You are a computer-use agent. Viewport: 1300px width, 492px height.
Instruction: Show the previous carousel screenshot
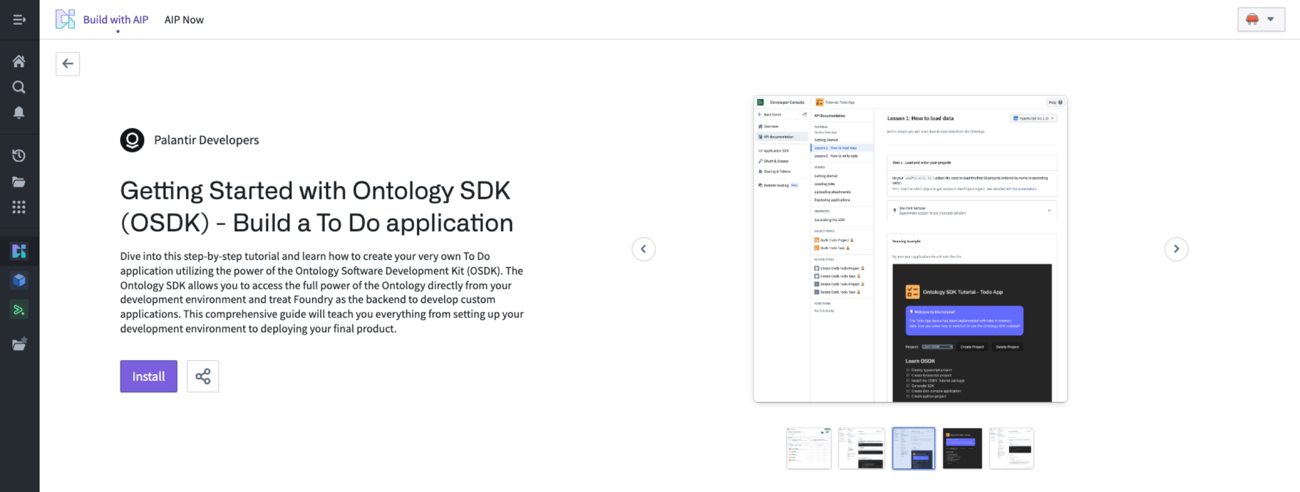[643, 249]
